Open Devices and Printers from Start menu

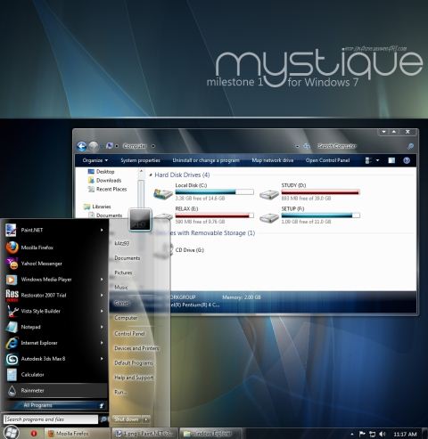[136, 348]
